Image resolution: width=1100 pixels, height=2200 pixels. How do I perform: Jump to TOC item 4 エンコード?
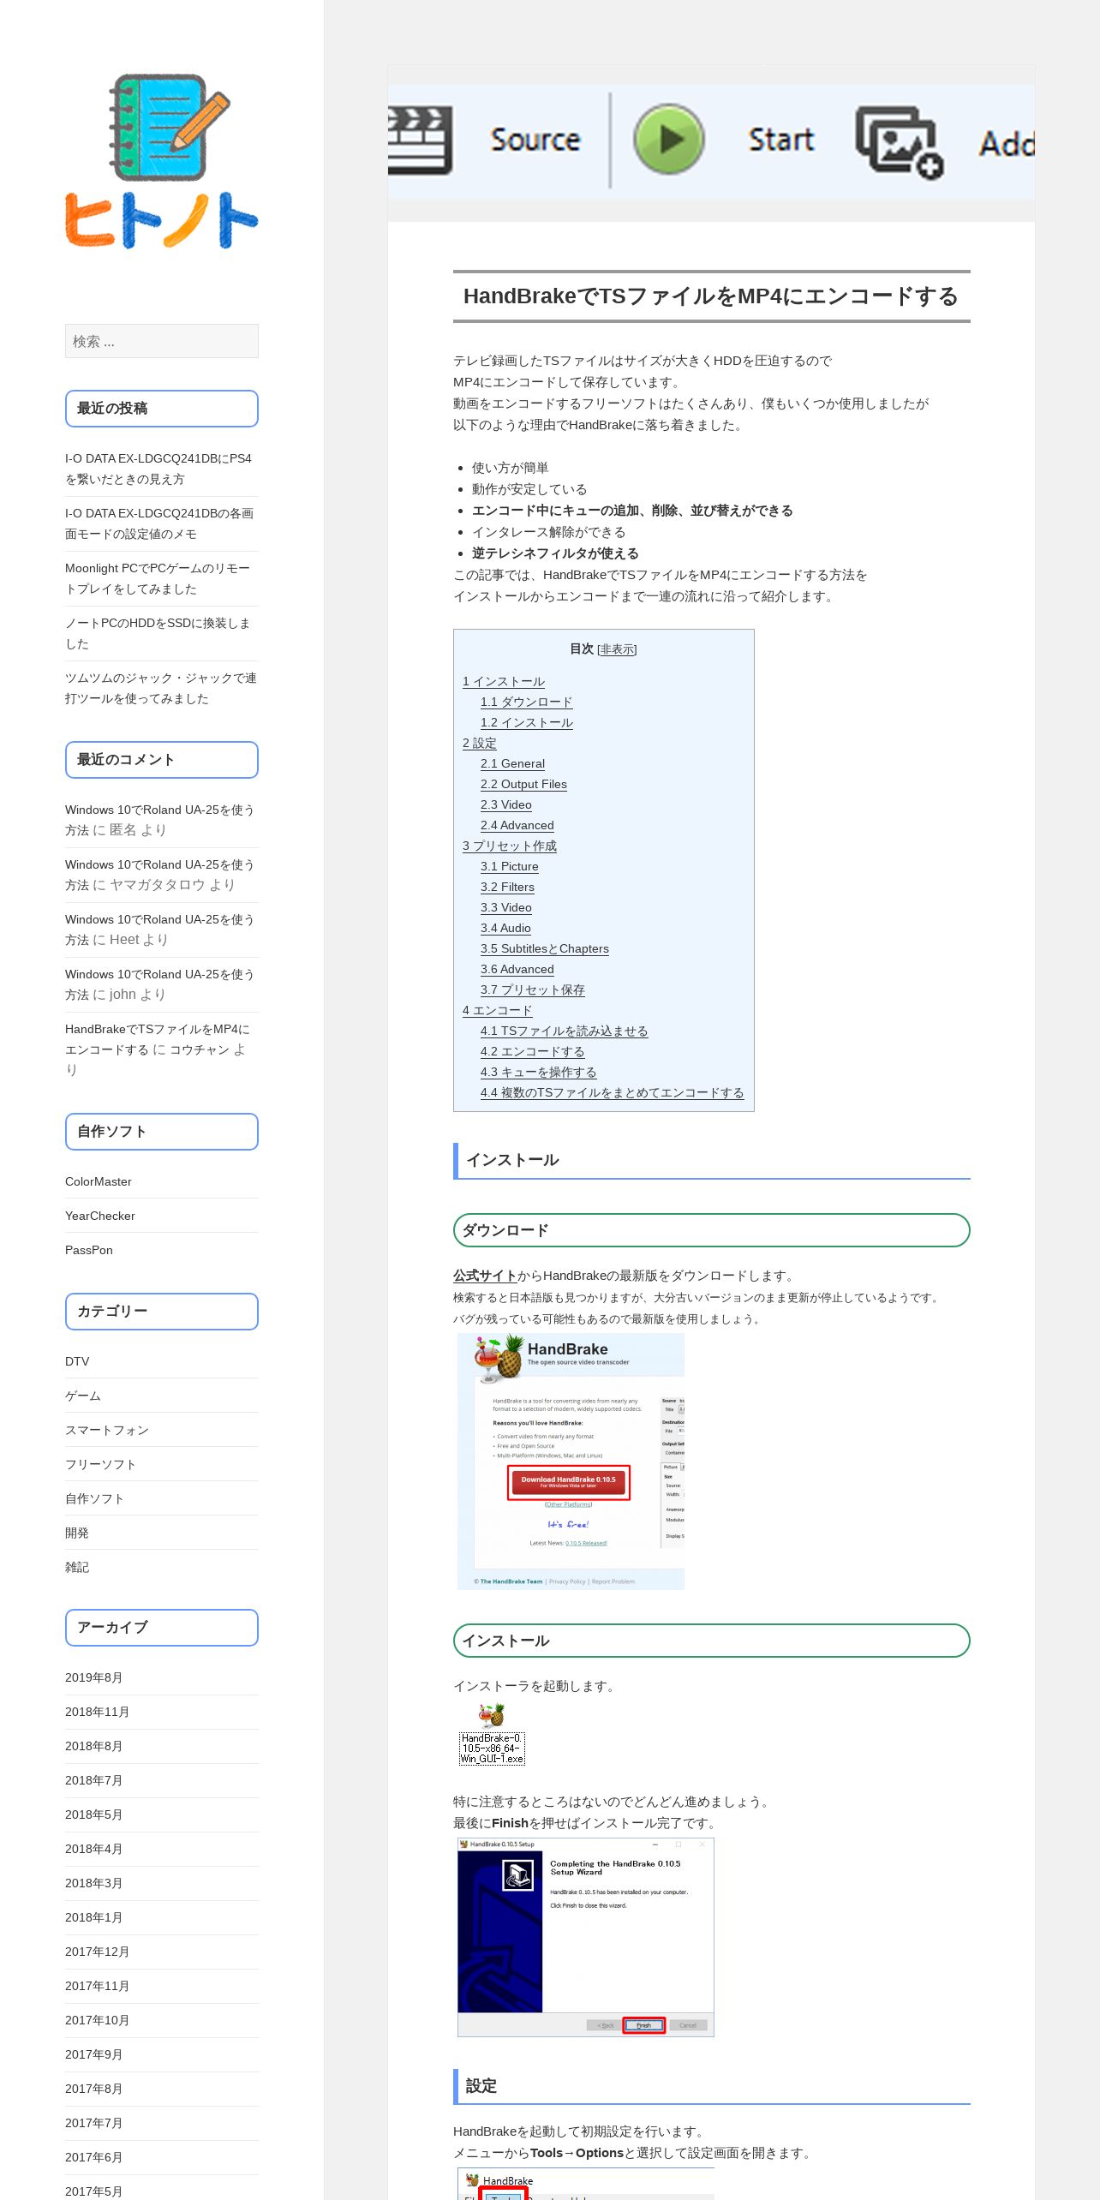498,1010
